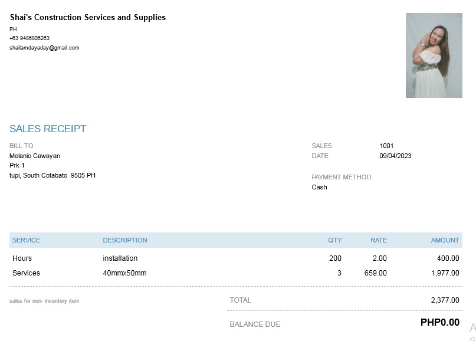Click the QTY column header

tap(334, 240)
